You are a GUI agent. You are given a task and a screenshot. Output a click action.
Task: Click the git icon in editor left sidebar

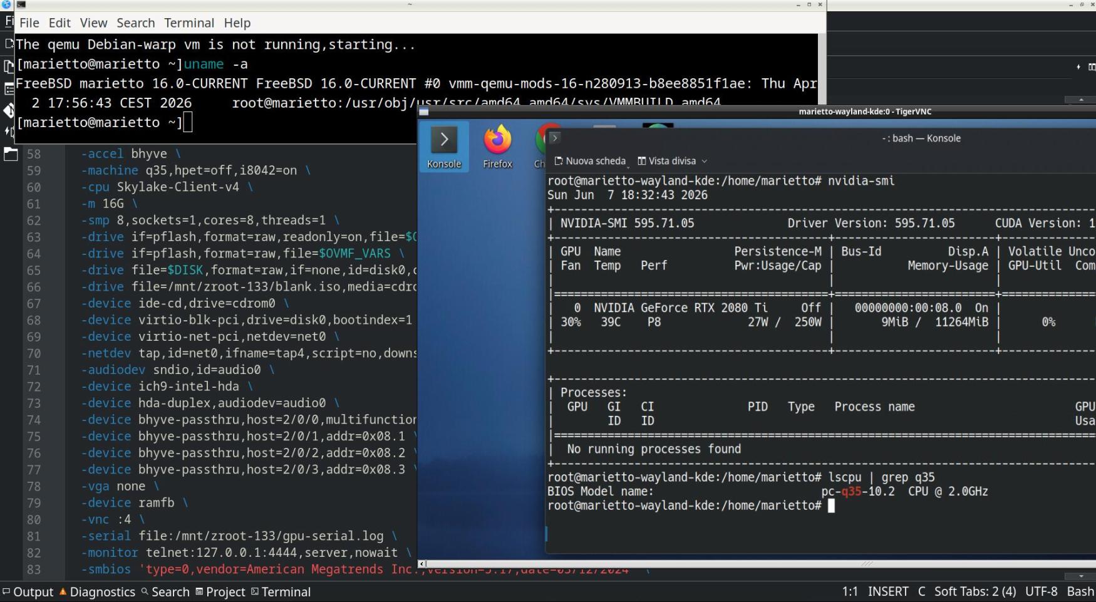point(9,111)
